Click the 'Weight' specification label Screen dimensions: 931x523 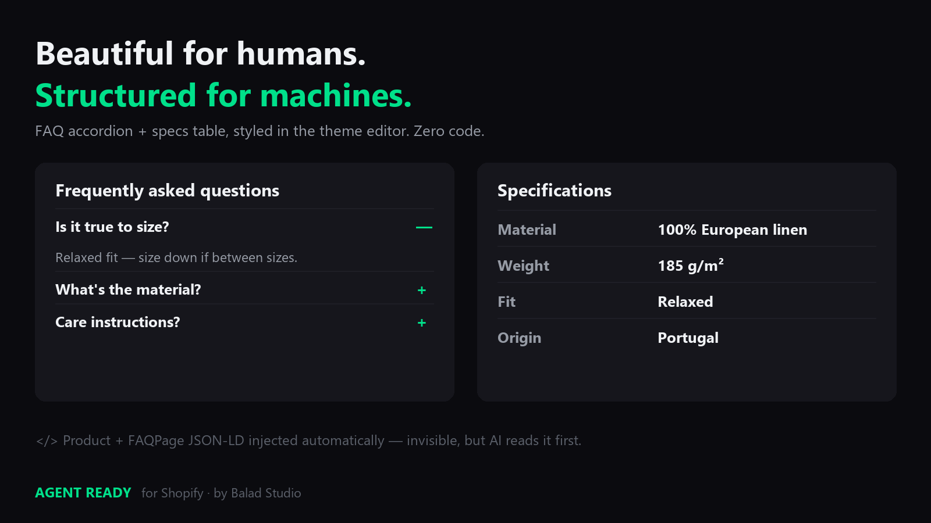524,266
